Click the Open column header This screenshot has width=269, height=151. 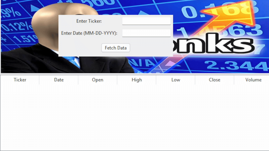[x=98, y=80]
